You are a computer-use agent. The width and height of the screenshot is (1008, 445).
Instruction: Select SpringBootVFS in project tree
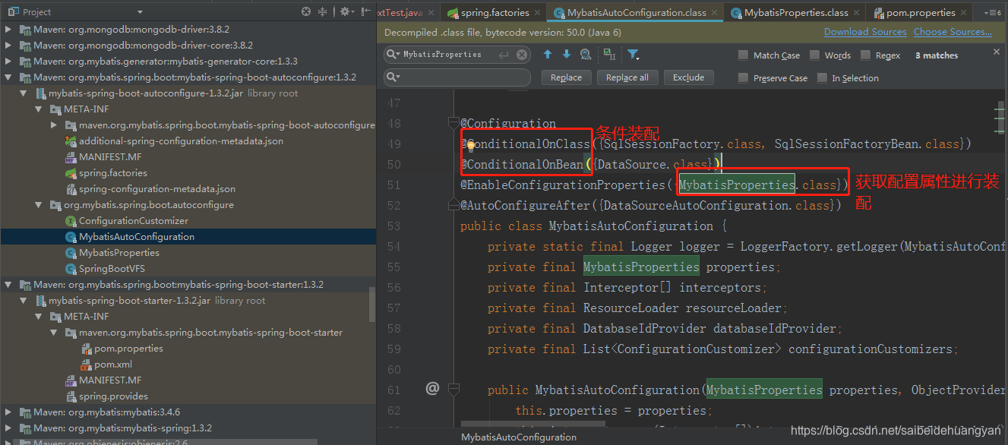coord(112,268)
